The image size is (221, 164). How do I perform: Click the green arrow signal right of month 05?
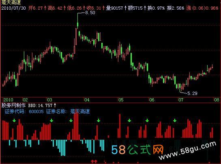tap(129, 120)
